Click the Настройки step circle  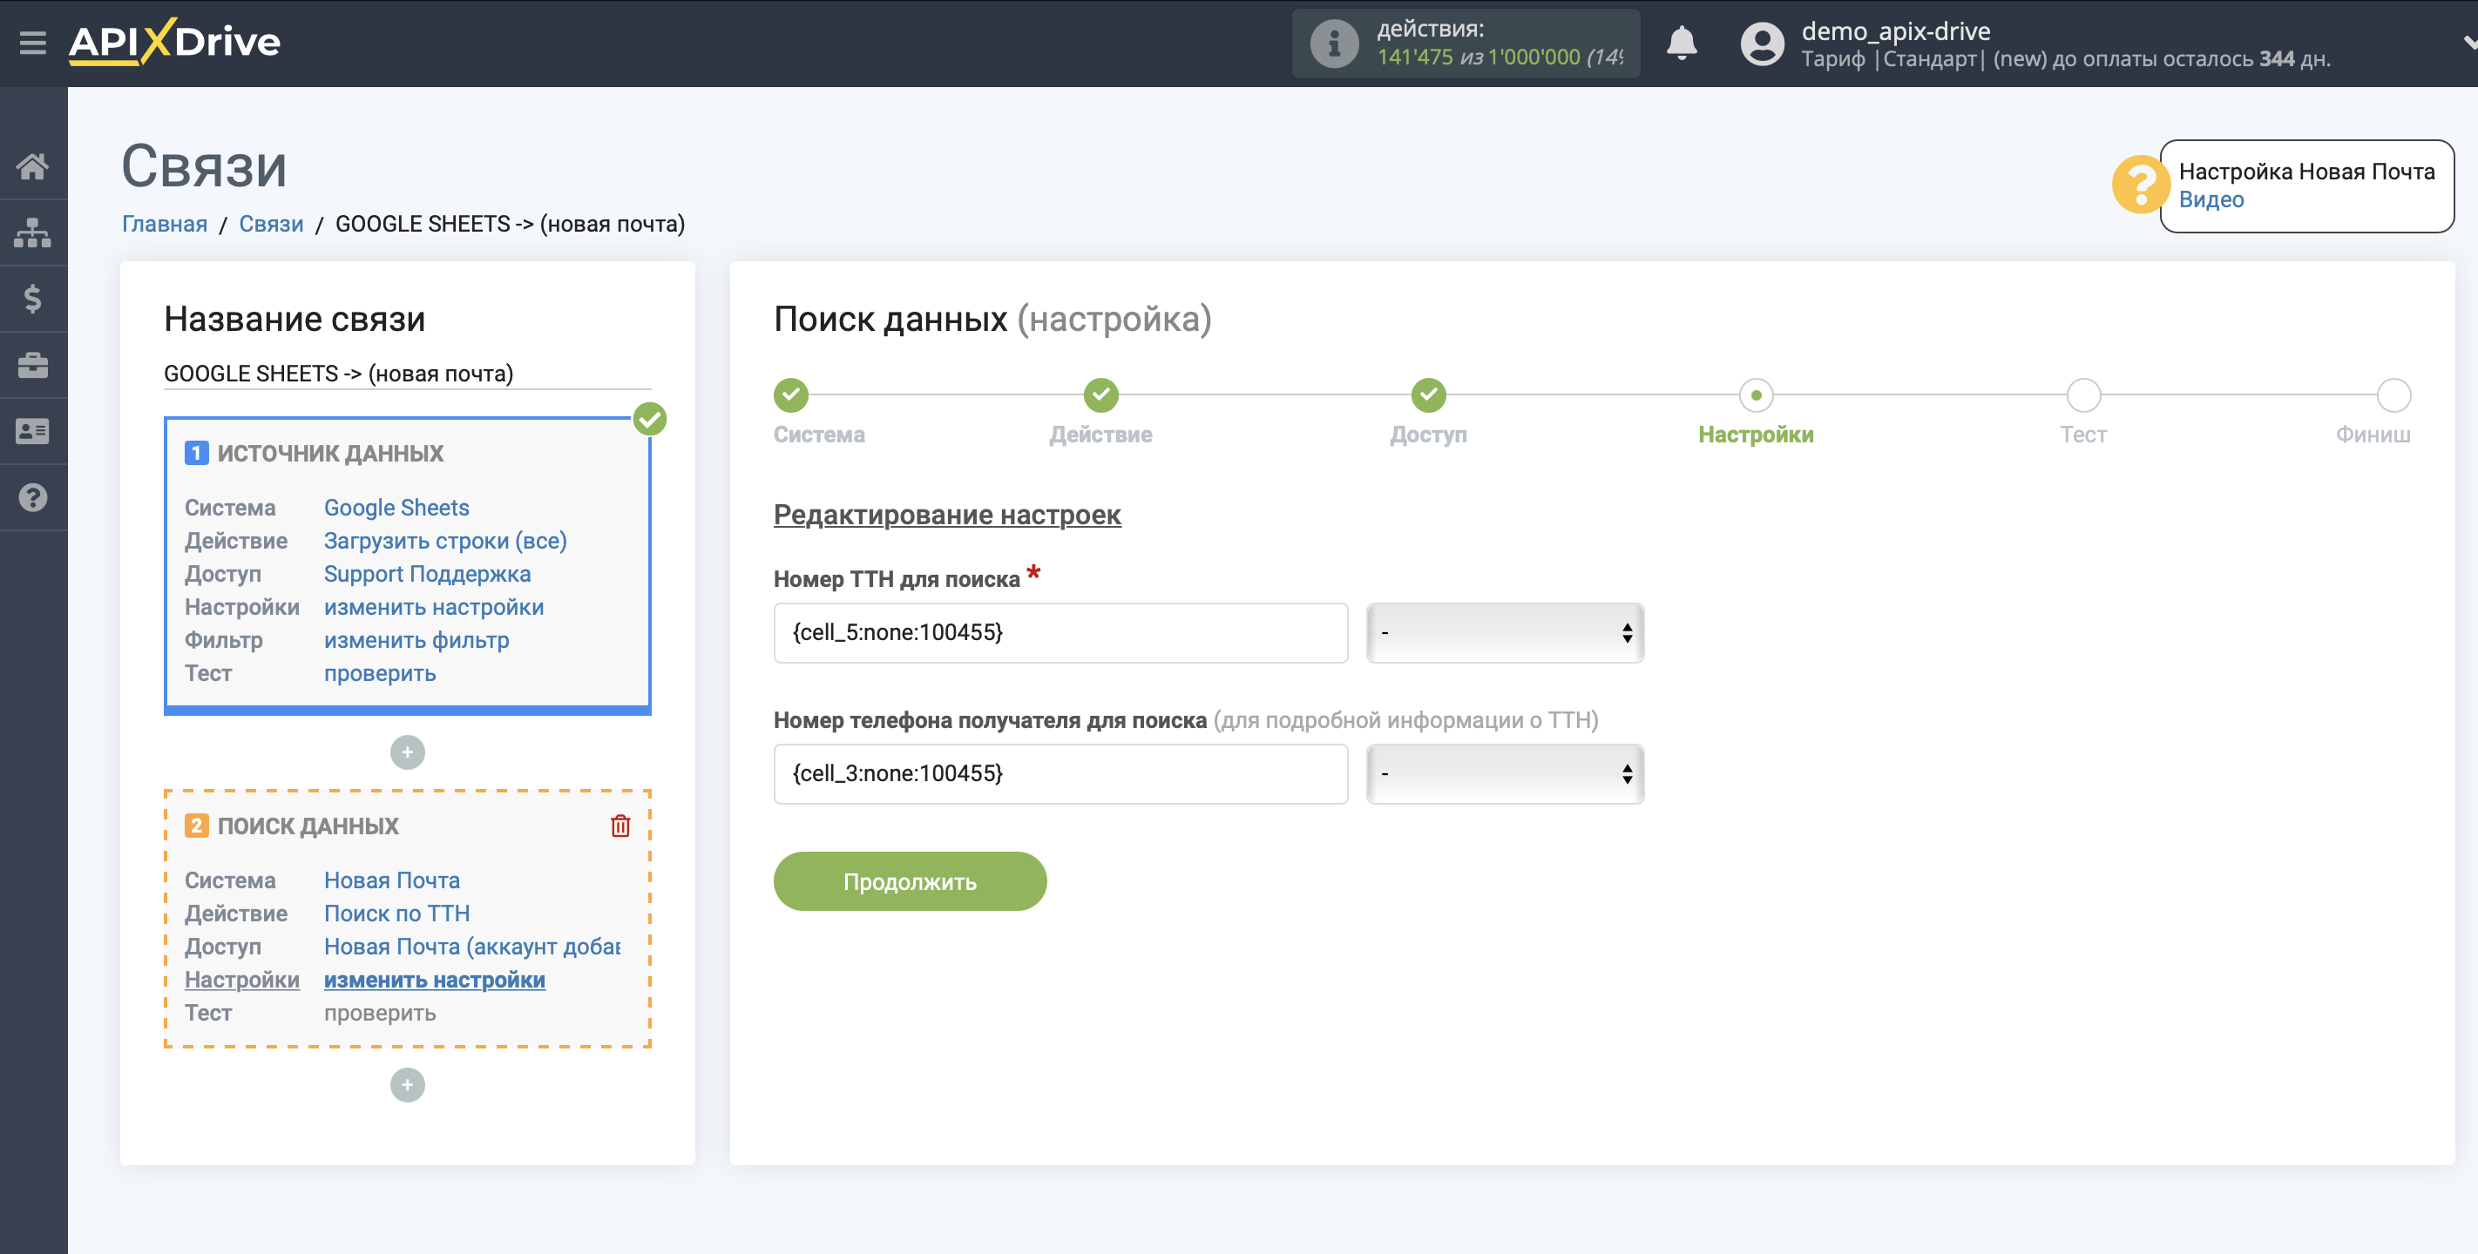(x=1757, y=395)
